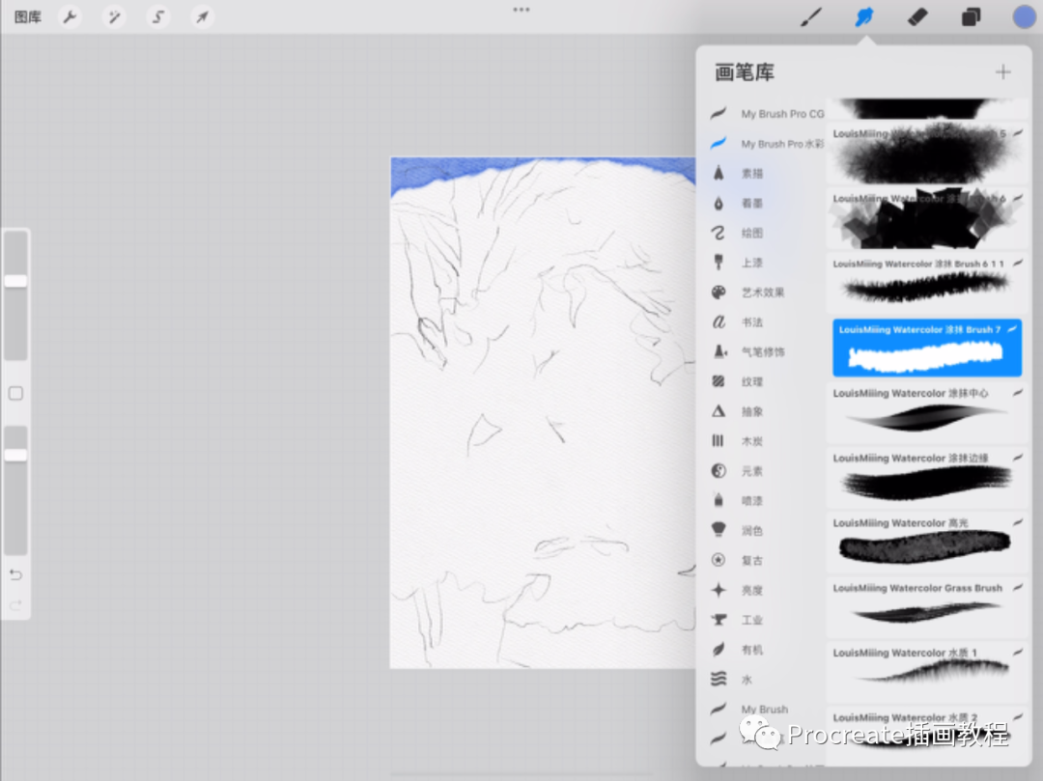Choose LouisMiiing Watercolor 涂抹边缘 brush
This screenshot has width=1043, height=781.
[927, 477]
